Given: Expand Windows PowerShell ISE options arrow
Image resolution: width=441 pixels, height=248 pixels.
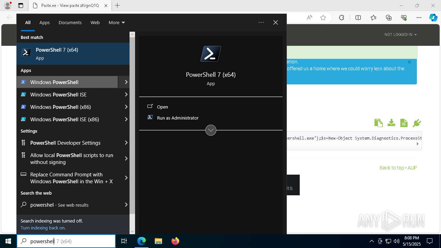Looking at the screenshot, I should click(126, 94).
